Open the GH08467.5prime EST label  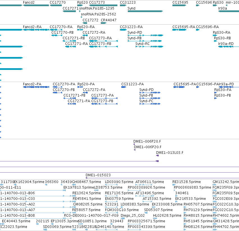(x=87, y=182)
